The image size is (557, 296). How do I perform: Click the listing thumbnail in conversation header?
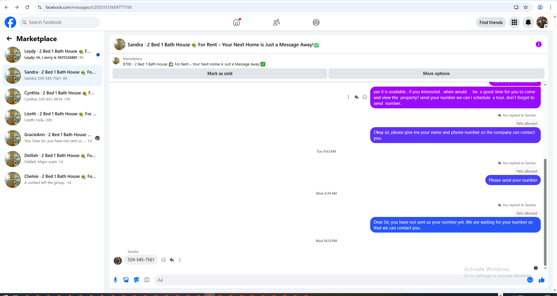pyautogui.click(x=119, y=44)
